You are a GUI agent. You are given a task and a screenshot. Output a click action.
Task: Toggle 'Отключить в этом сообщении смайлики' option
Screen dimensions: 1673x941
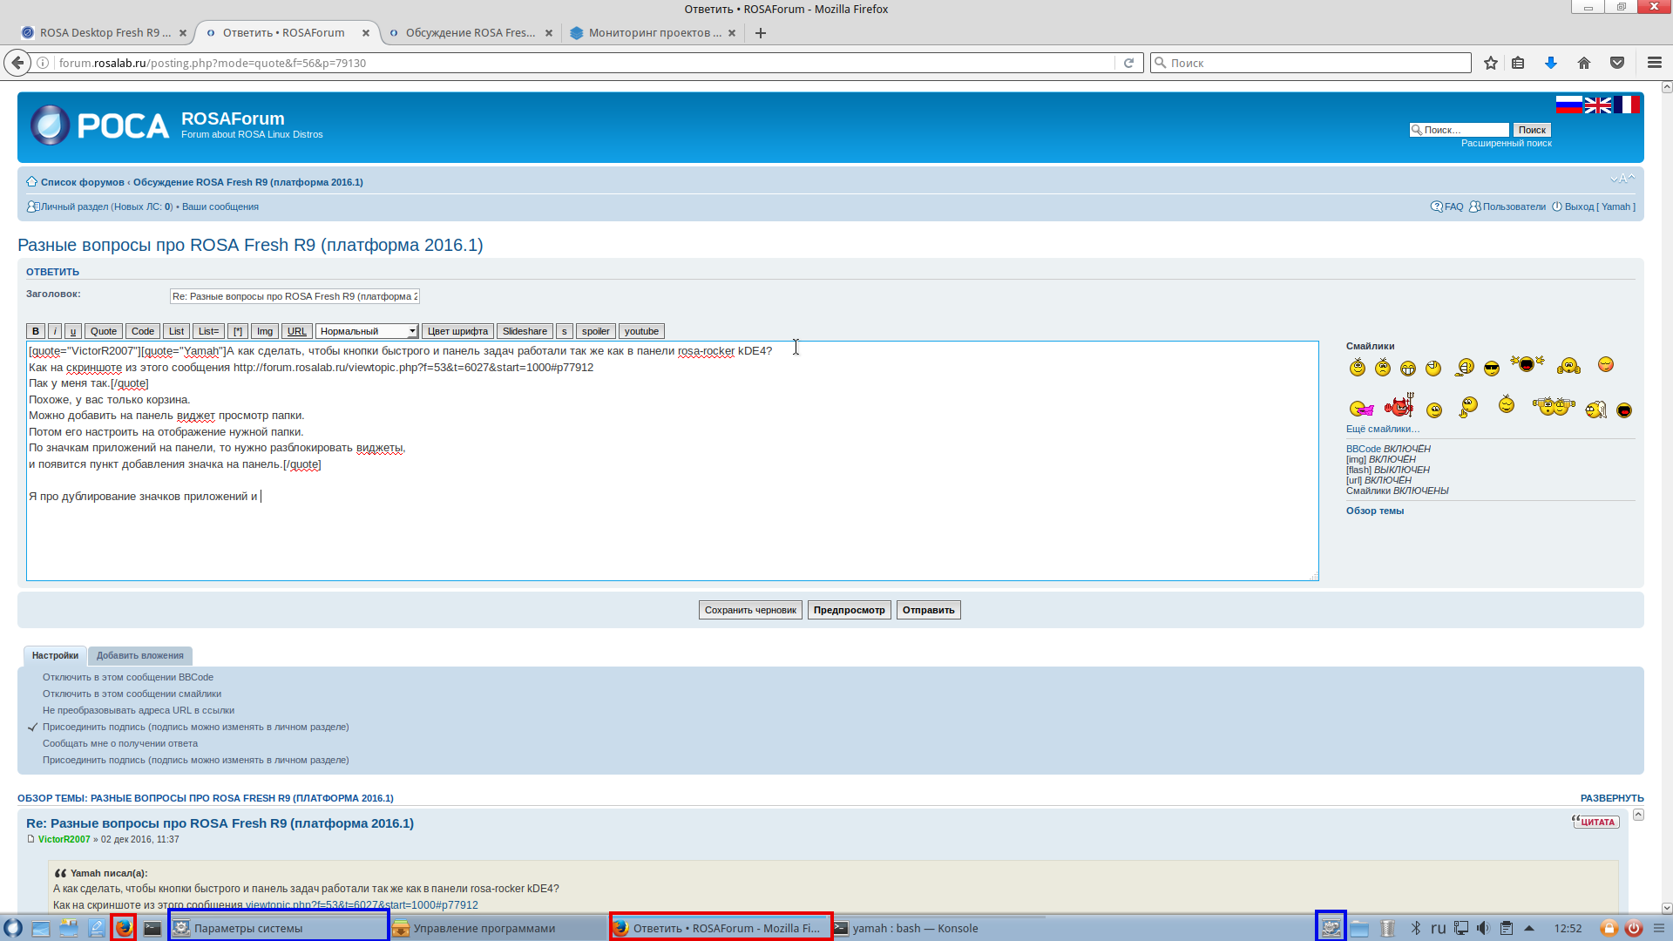(x=132, y=694)
